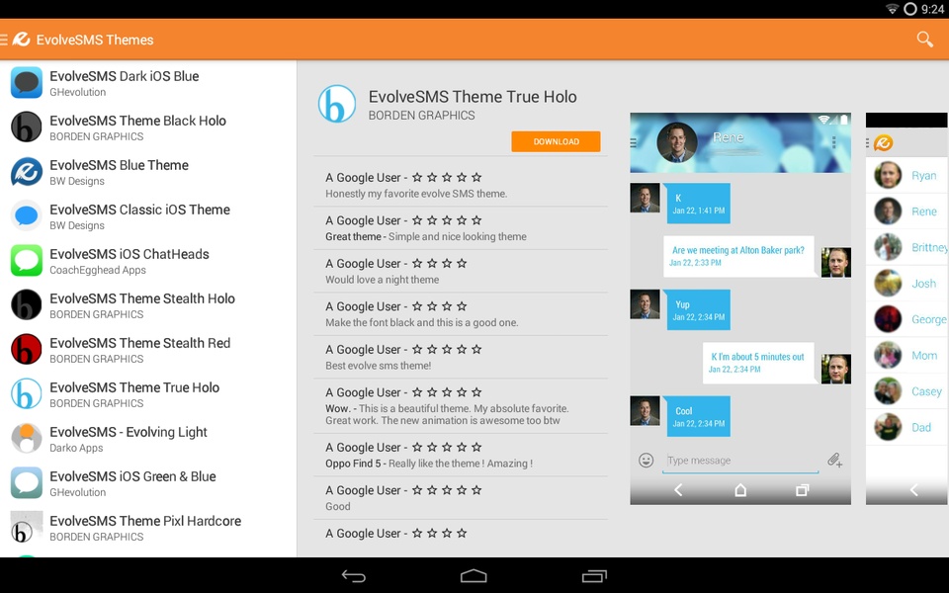Tap the large True Holo theme logo

337,104
